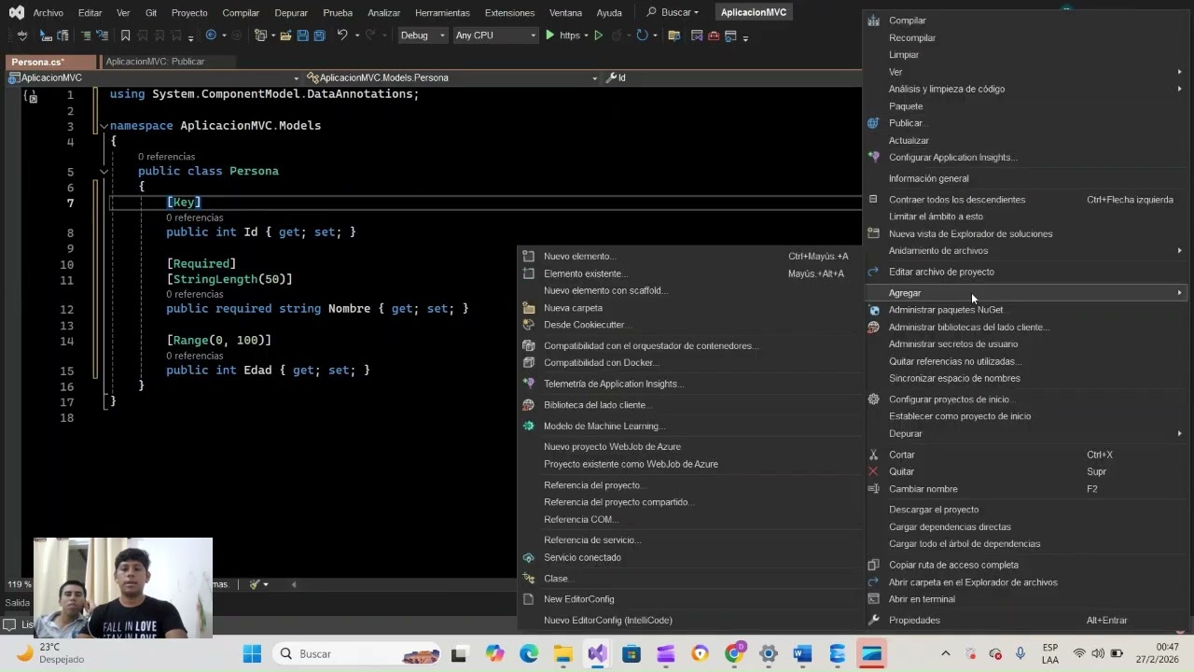
Task: Click the Hot Reload icon
Action: (x=642, y=35)
